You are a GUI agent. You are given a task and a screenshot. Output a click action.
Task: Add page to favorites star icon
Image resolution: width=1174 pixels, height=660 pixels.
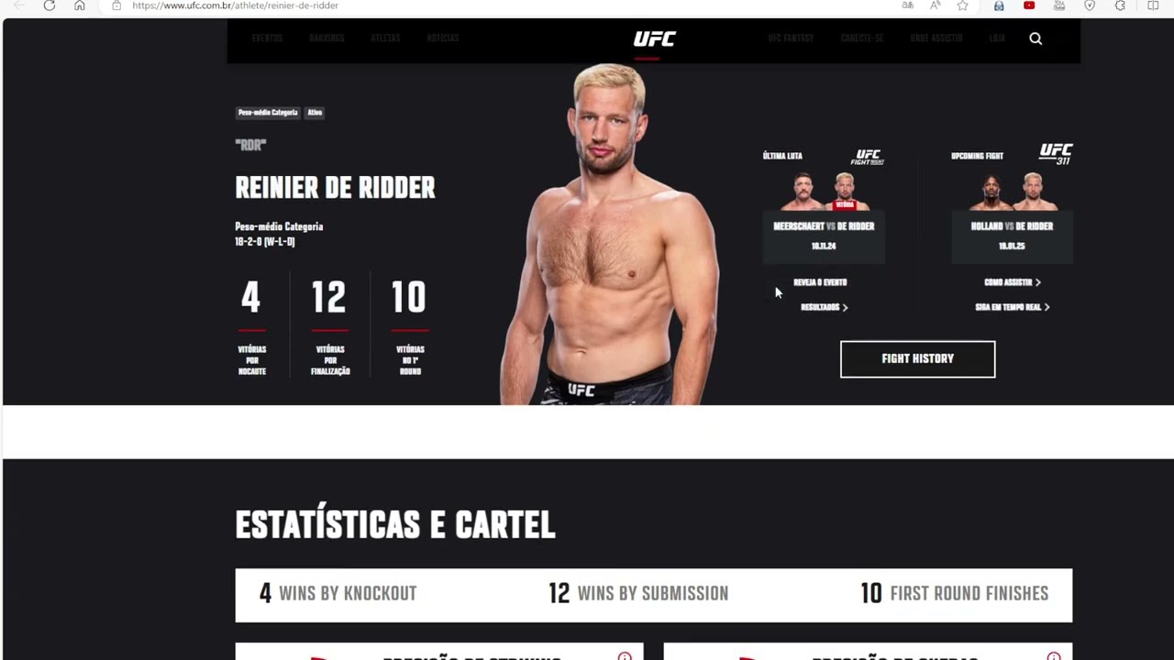[962, 5]
